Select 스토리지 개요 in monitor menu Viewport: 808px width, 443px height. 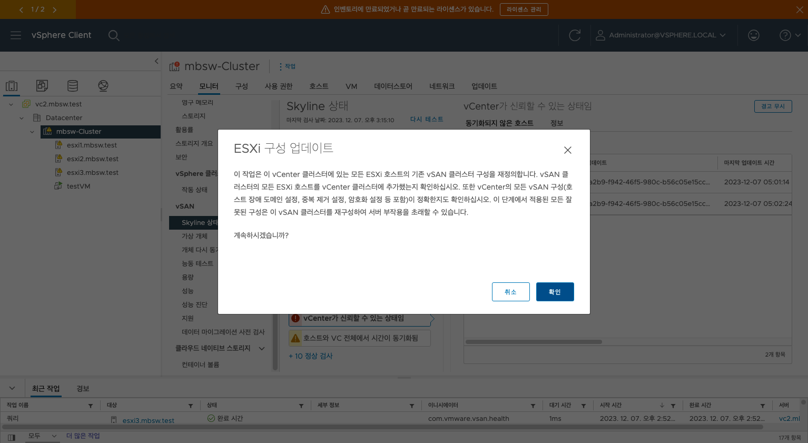[x=194, y=143]
